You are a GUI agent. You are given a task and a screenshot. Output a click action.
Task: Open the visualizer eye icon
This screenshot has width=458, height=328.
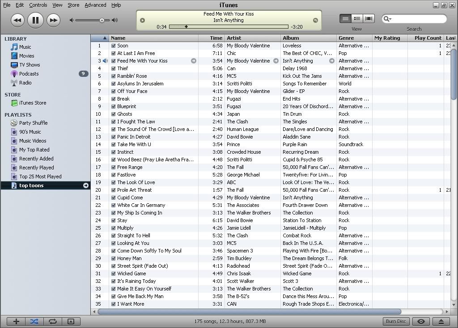click(x=421, y=321)
